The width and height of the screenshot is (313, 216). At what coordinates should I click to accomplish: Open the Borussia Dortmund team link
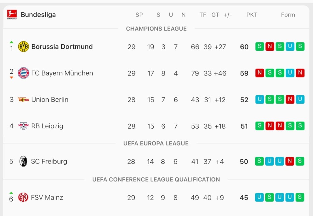(x=62, y=47)
